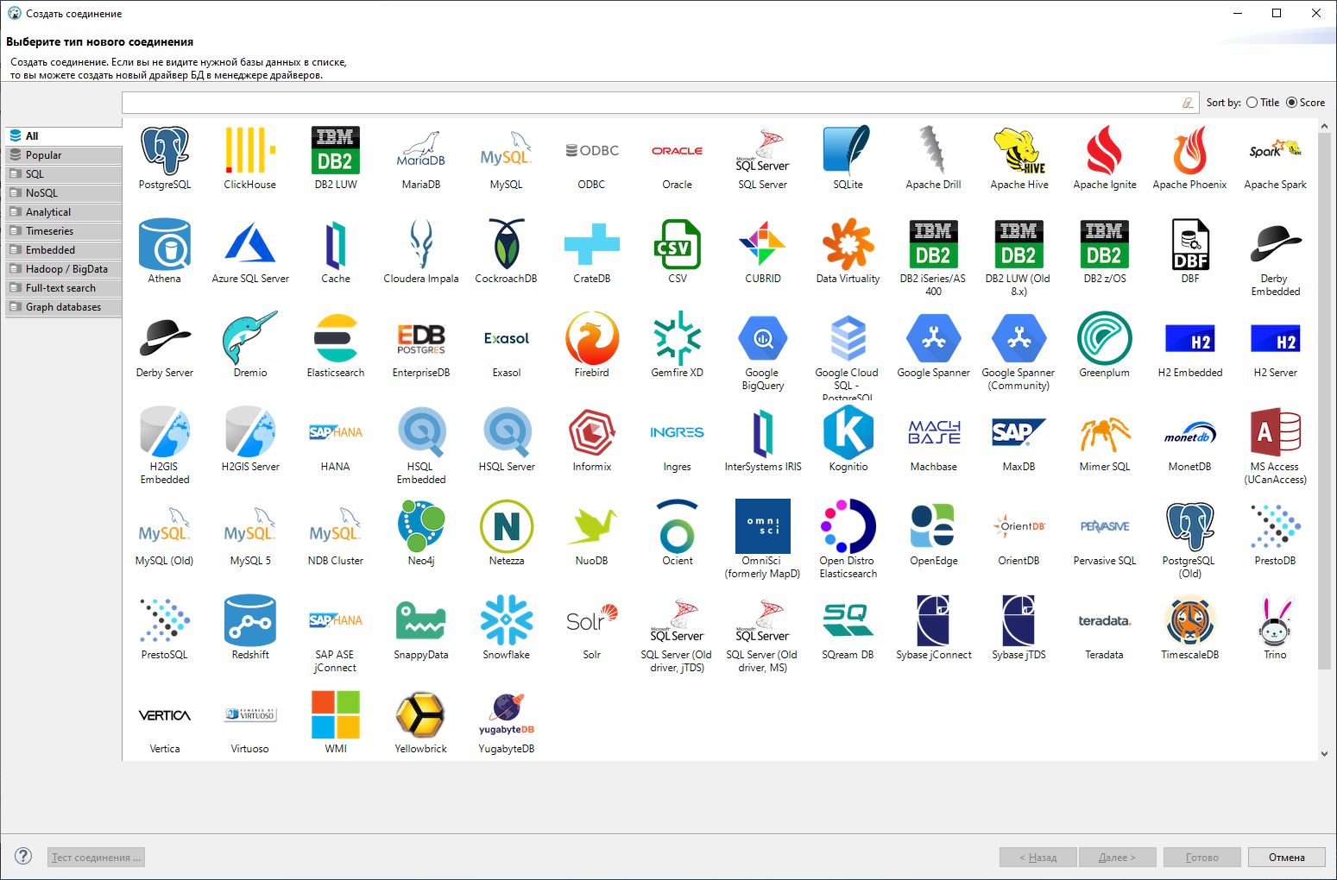Select the Netezza icon
The width and height of the screenshot is (1337, 880).
click(x=507, y=527)
